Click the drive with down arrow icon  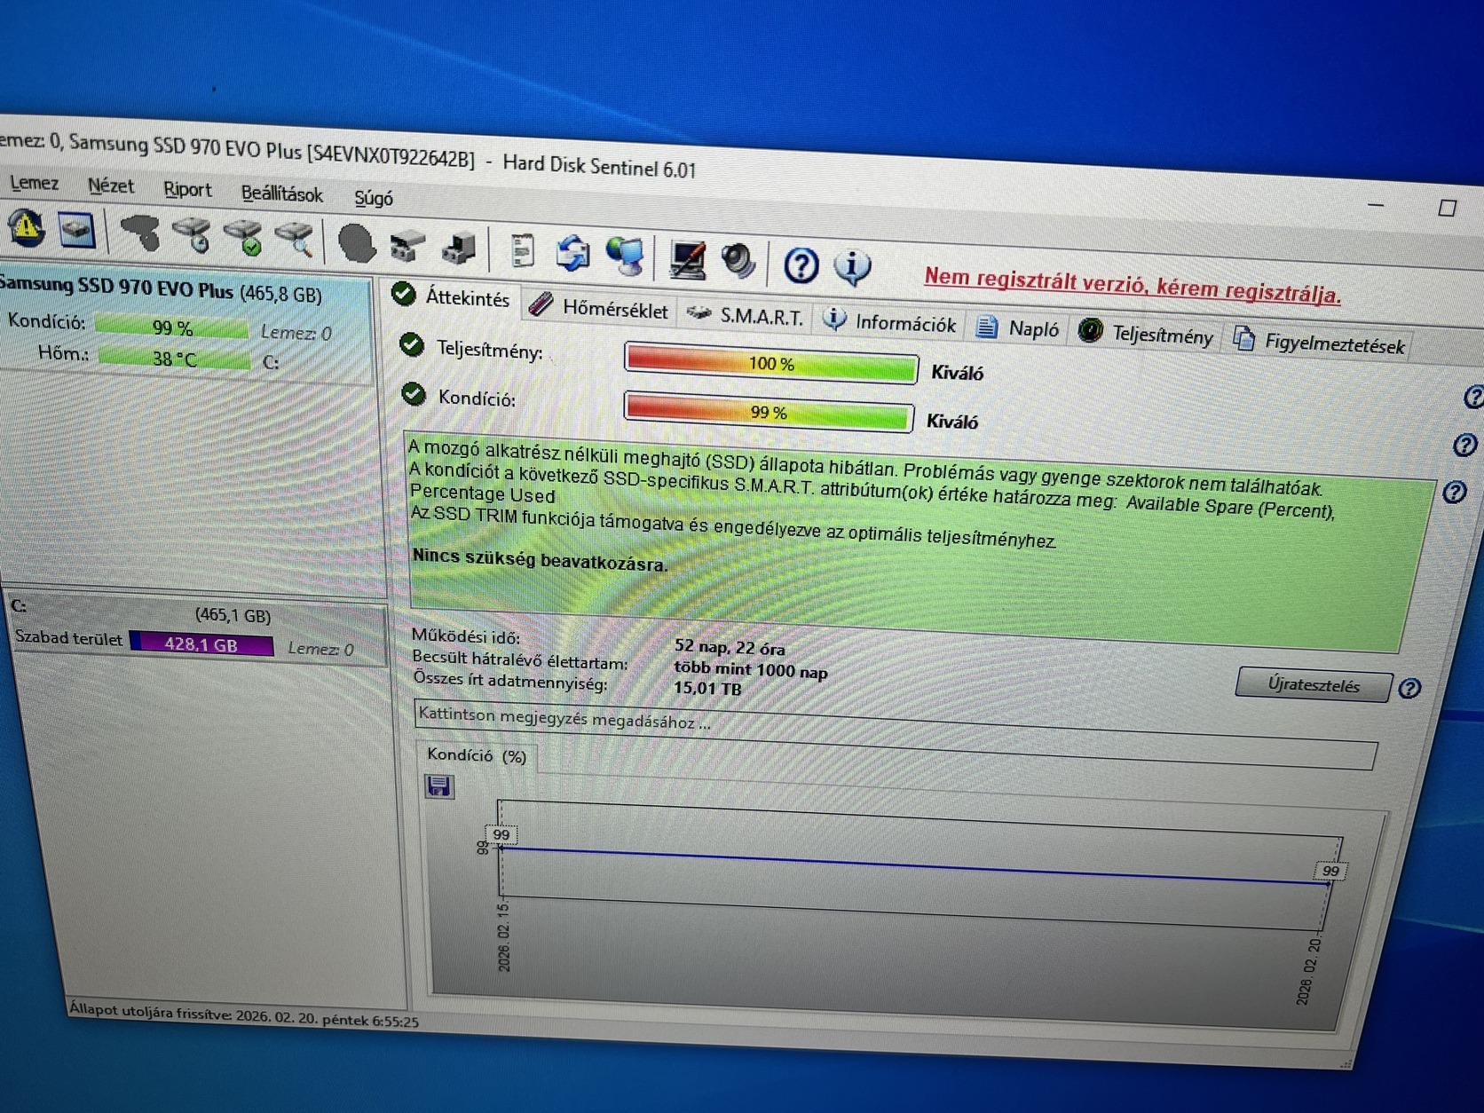460,248
